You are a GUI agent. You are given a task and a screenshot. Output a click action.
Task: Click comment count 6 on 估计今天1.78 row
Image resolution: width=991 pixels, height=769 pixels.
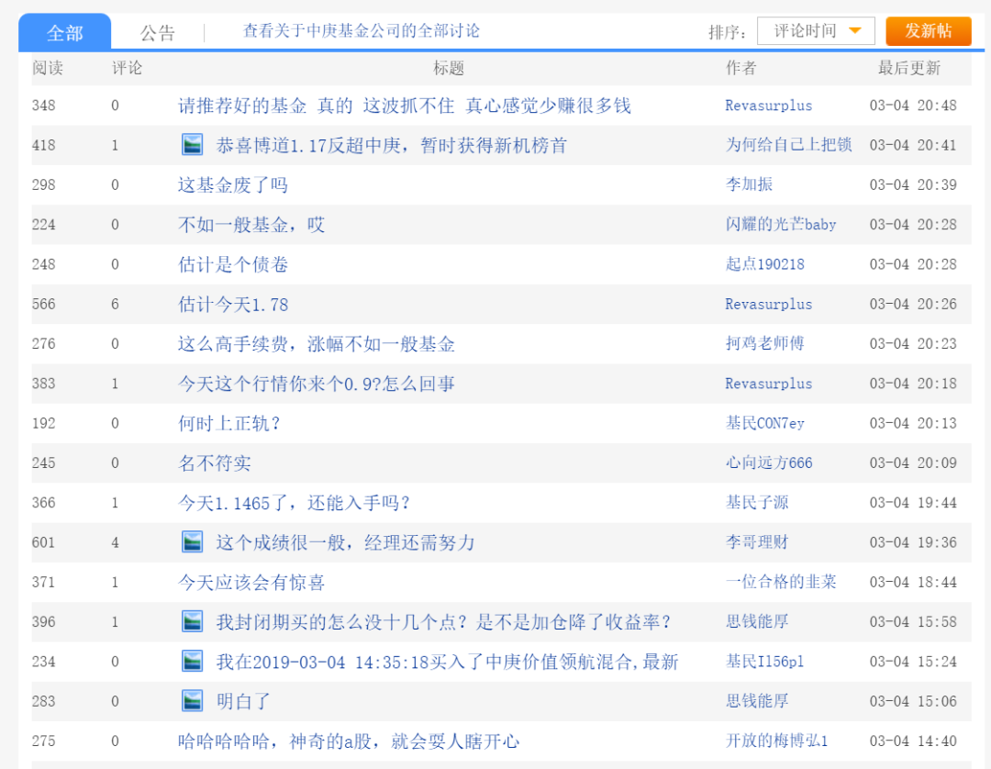(115, 305)
